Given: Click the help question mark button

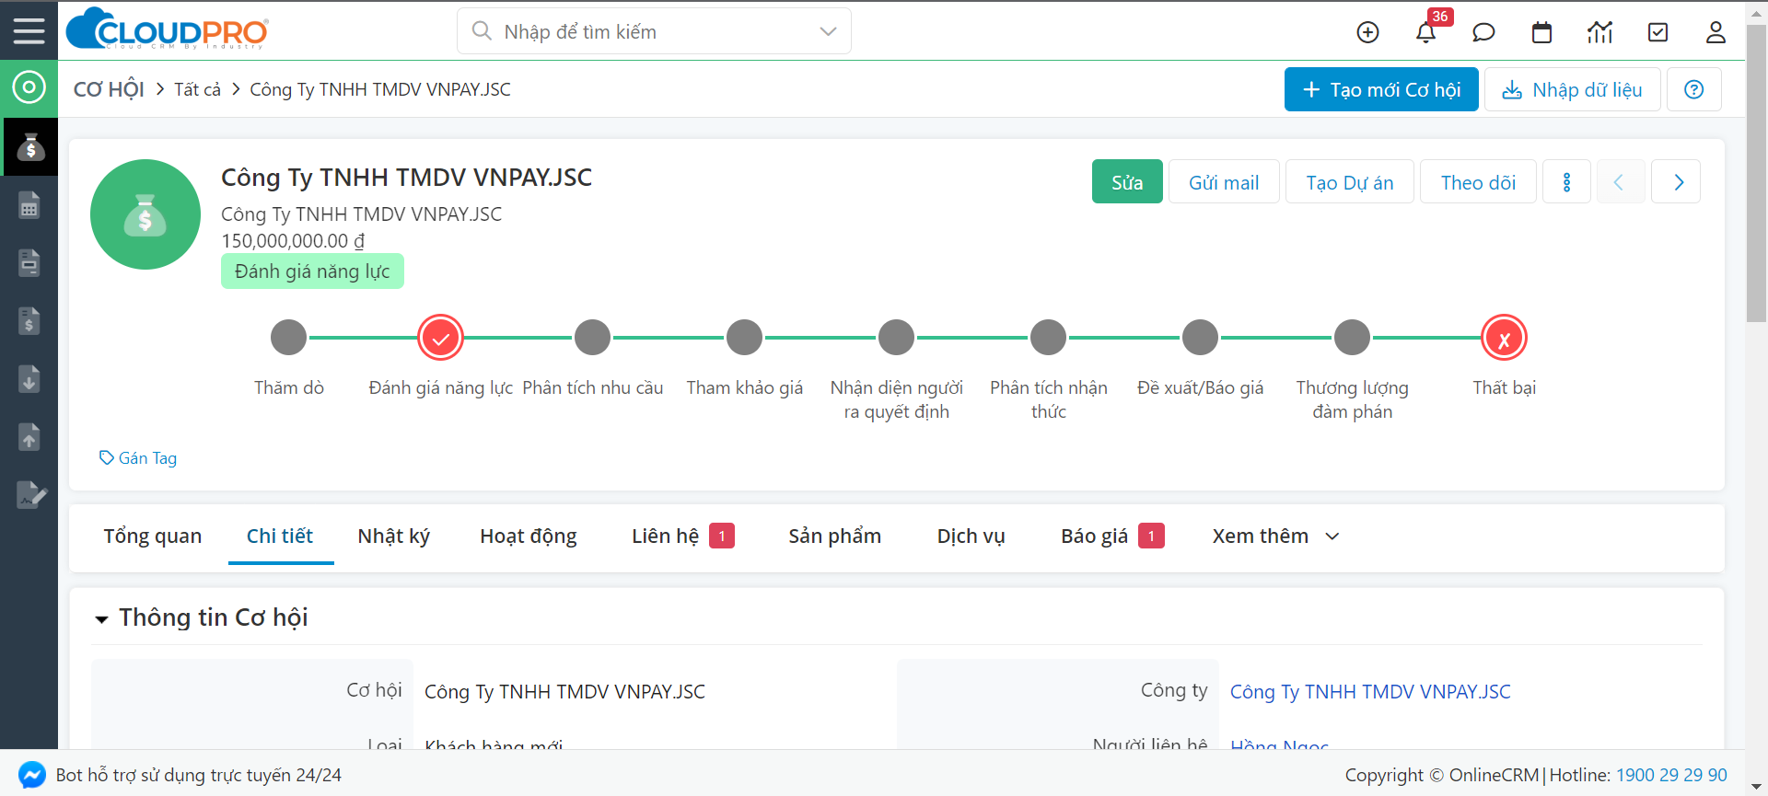Looking at the screenshot, I should pyautogui.click(x=1693, y=89).
